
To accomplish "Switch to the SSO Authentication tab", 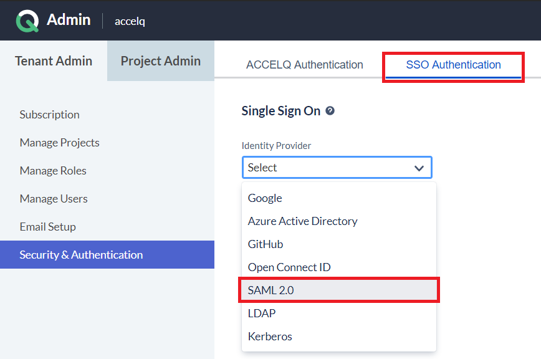I will click(453, 65).
